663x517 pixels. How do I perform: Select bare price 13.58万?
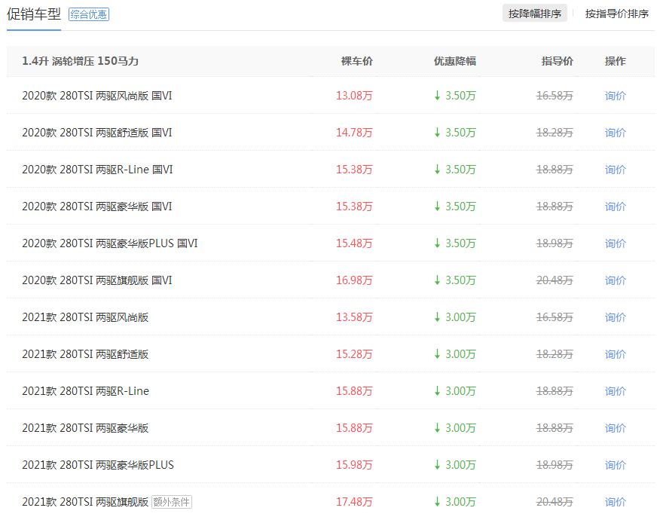click(x=354, y=317)
